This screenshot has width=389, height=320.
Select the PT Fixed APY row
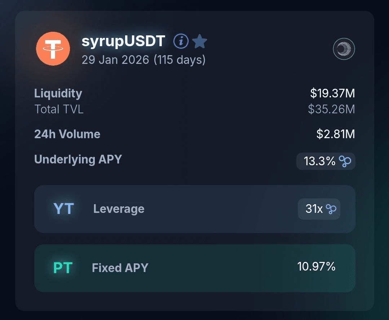pyautogui.click(x=195, y=268)
